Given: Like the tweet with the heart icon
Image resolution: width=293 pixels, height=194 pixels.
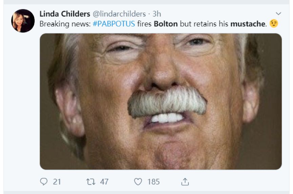Looking at the screenshot, I should coord(138,182).
